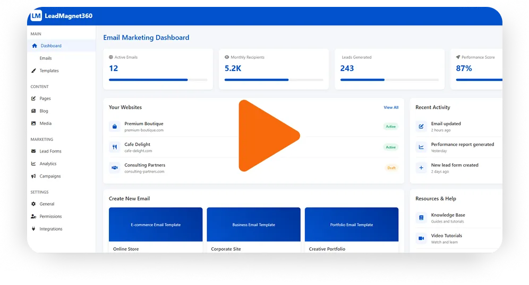Click Premium Boutique Active status badge

pyautogui.click(x=391, y=127)
